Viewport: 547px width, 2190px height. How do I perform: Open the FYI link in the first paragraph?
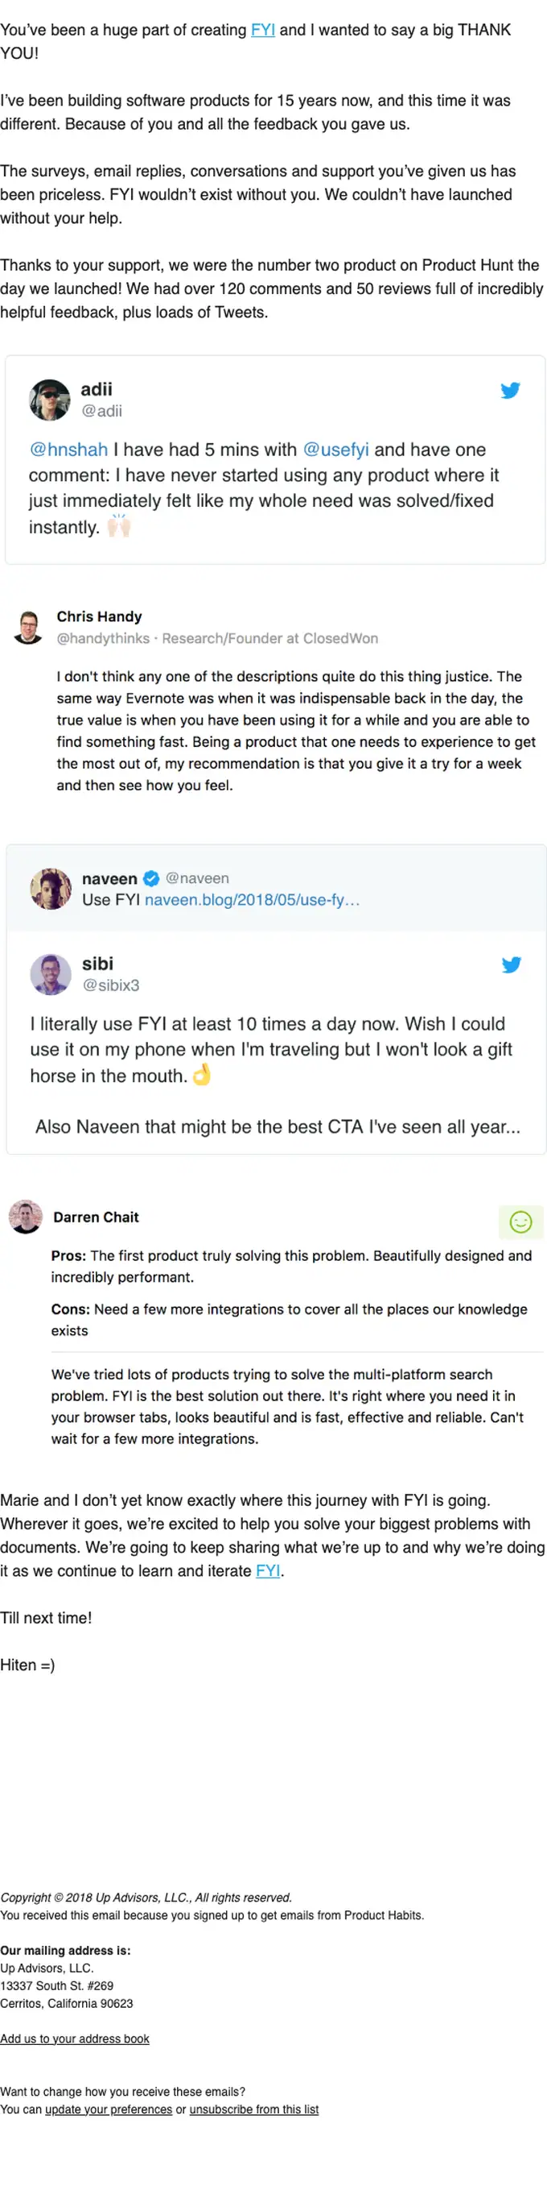[x=262, y=30]
